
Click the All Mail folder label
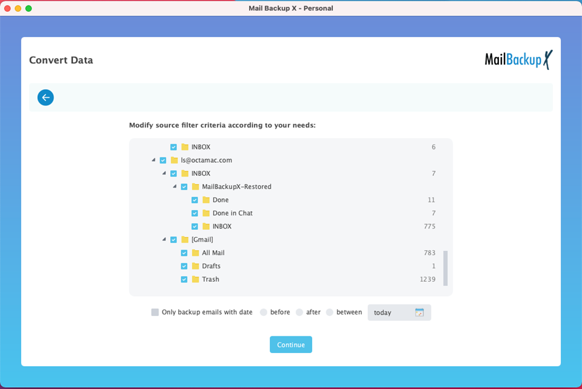213,253
